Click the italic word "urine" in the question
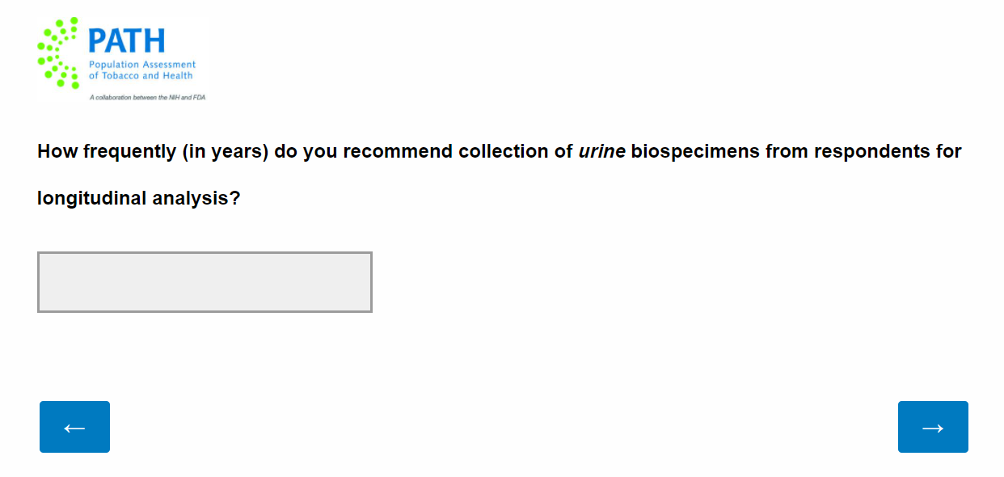The image size is (1004, 477). pos(601,152)
